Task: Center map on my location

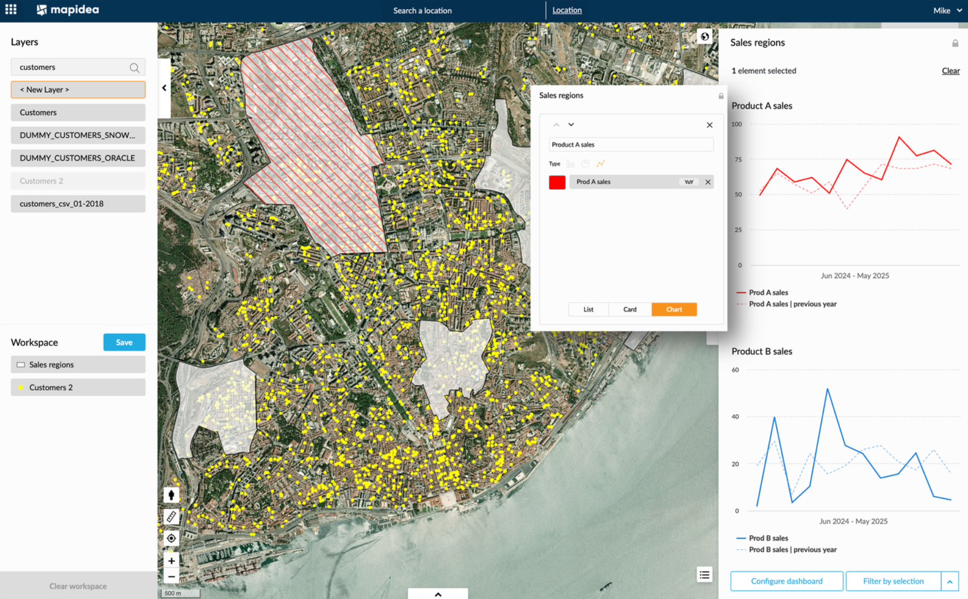Action: click(x=171, y=538)
